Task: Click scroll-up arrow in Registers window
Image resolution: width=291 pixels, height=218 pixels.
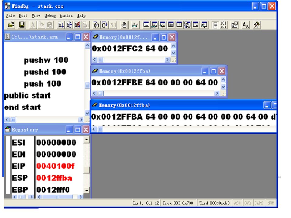Action: tap(86, 139)
